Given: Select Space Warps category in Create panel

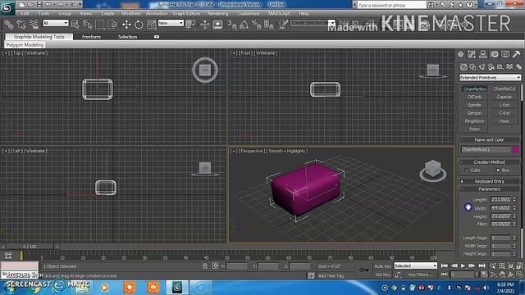Looking at the screenshot, I should [509, 67].
